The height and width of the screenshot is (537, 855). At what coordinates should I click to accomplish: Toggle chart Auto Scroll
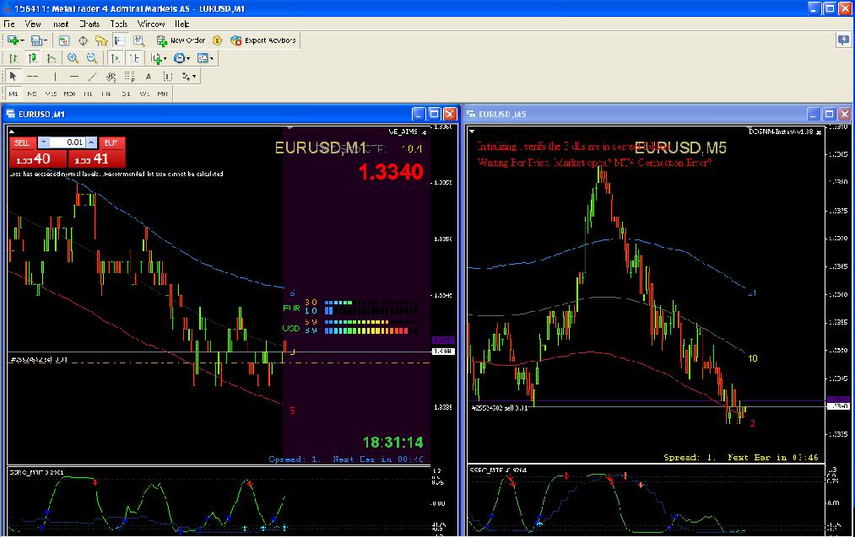[x=115, y=58]
